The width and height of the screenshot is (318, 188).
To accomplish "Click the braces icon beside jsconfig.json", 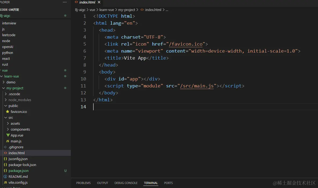I will [5, 159].
